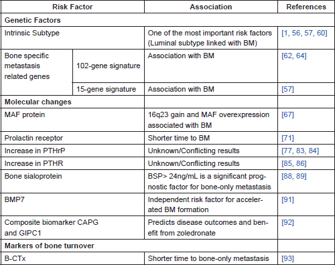Screen dimensions: 335x265
Task: Select the 102-gene signature cell
Action: (109, 66)
